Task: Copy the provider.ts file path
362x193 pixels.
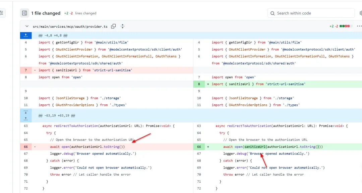Action: pos(114,26)
